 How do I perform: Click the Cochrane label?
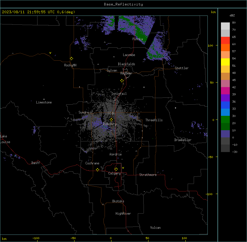(92, 163)
